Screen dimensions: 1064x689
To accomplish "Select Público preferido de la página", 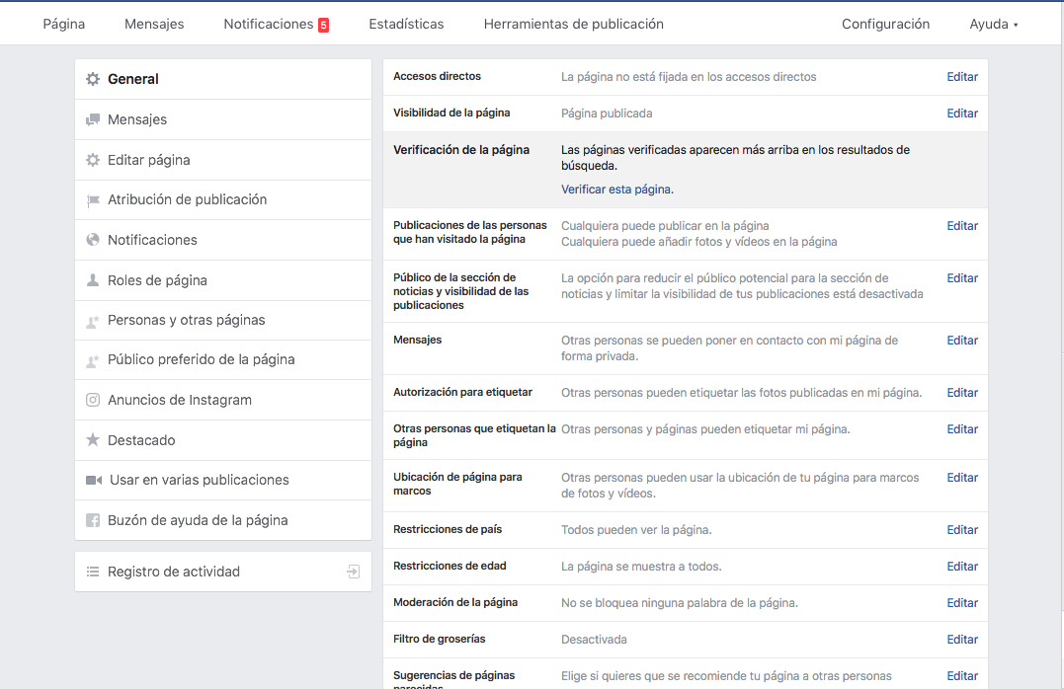I will click(x=201, y=360).
